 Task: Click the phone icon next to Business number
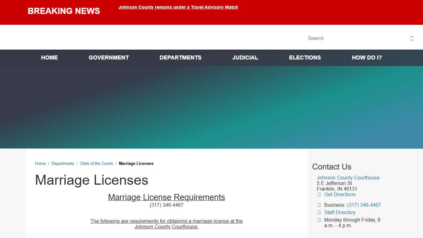coord(319,205)
